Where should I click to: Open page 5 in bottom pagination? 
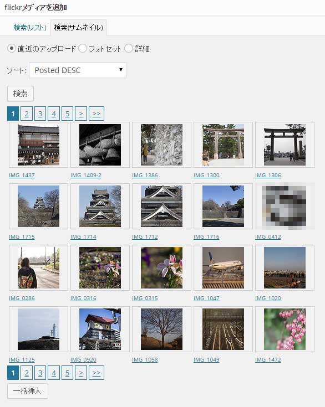tap(67, 373)
